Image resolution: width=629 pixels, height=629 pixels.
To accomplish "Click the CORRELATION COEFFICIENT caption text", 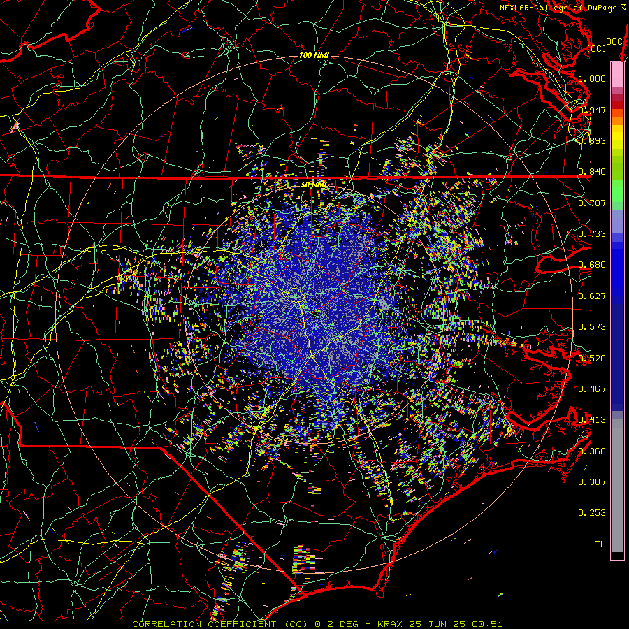I will point(205,624).
